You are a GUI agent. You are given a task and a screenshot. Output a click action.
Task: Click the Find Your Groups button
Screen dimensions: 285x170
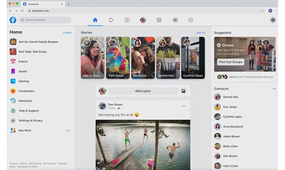[231, 62]
